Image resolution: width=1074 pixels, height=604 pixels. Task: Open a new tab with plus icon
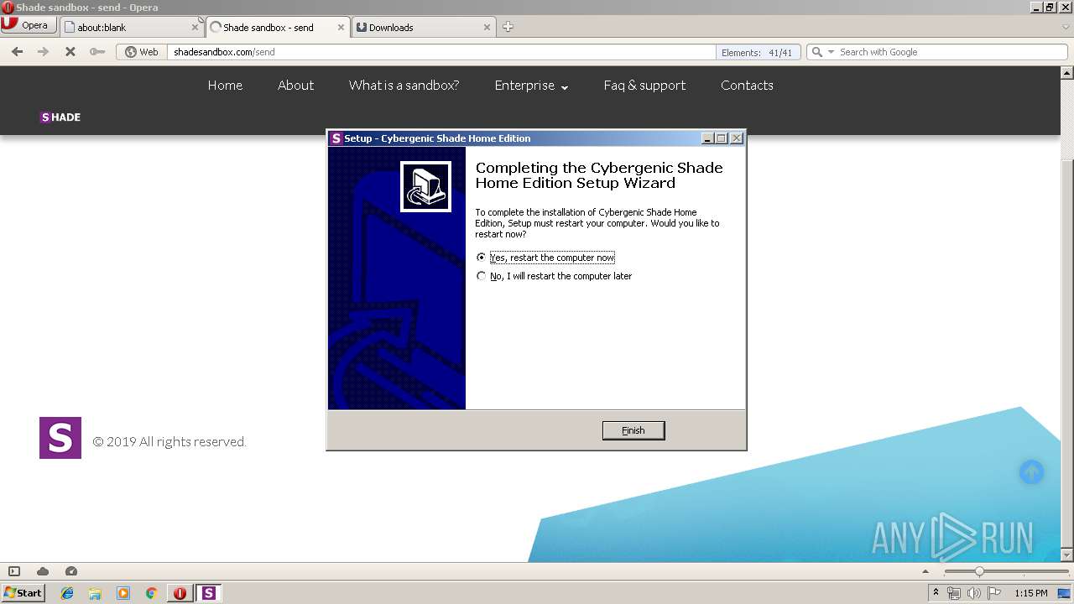pyautogui.click(x=508, y=27)
